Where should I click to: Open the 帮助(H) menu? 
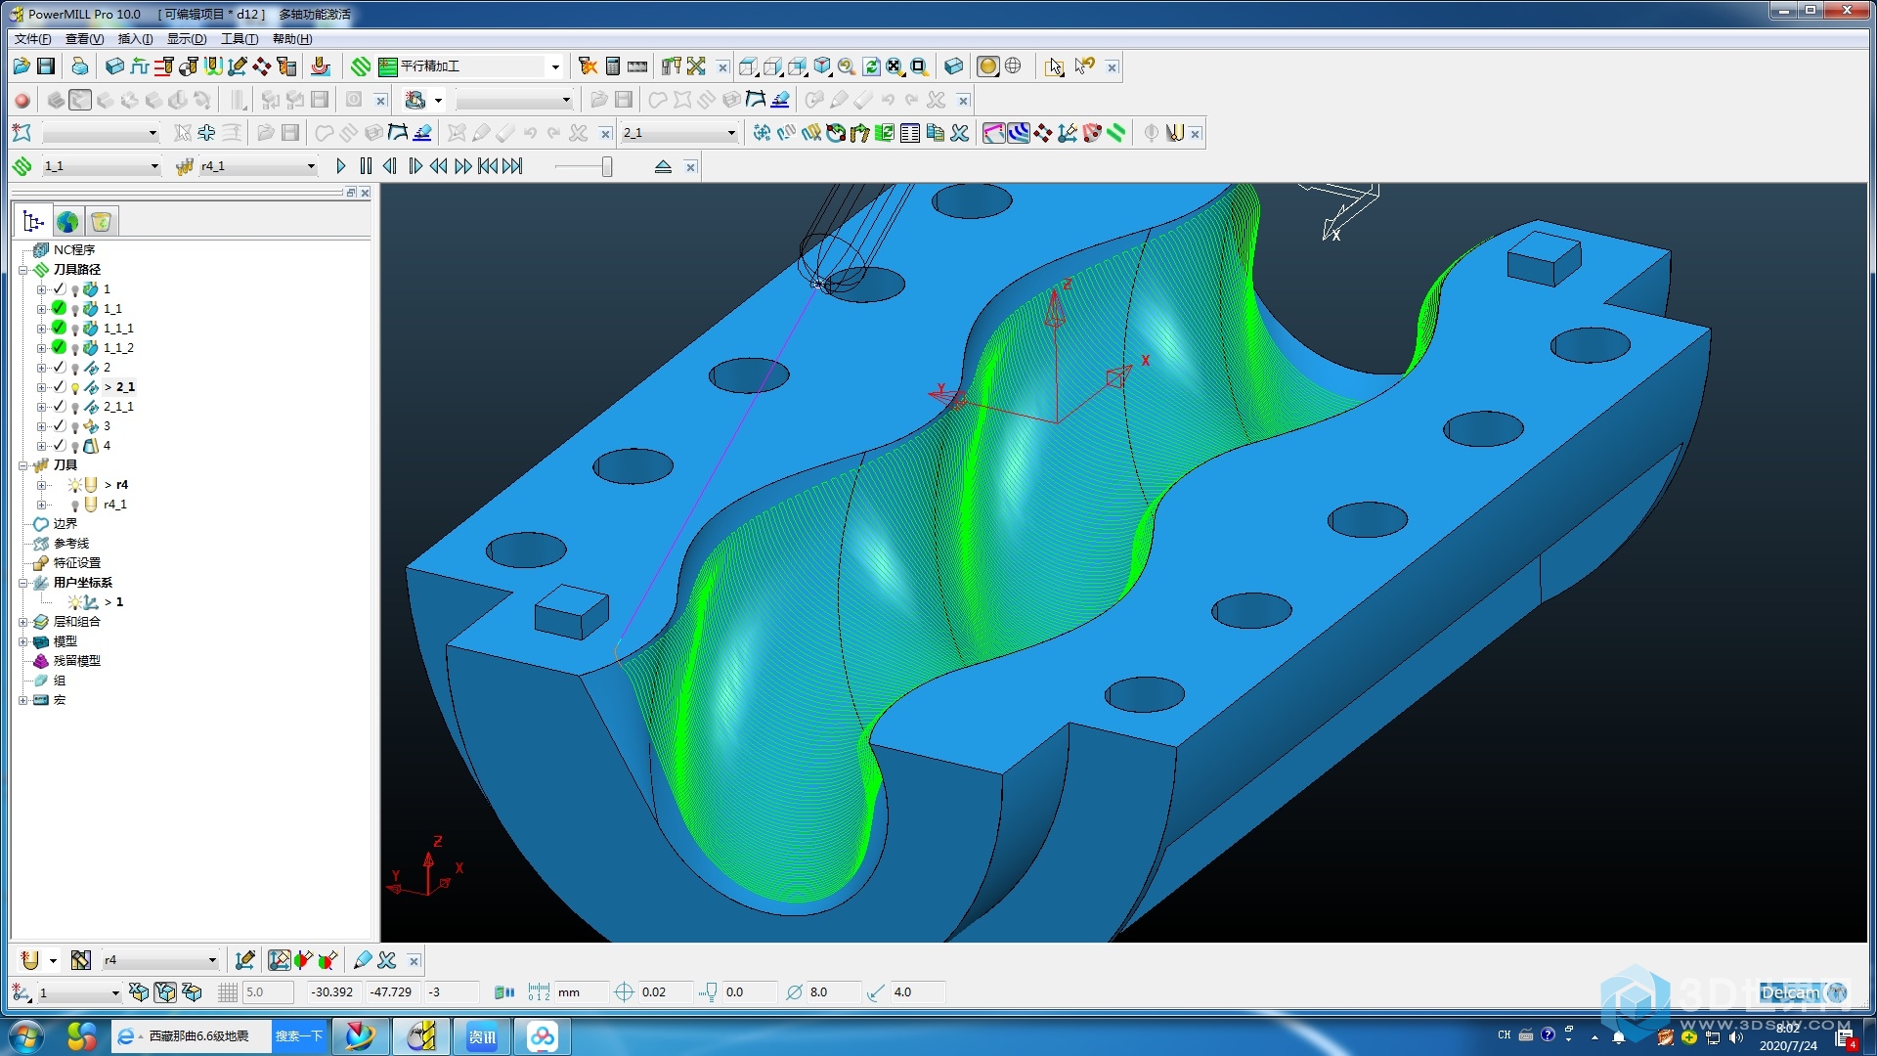(292, 39)
